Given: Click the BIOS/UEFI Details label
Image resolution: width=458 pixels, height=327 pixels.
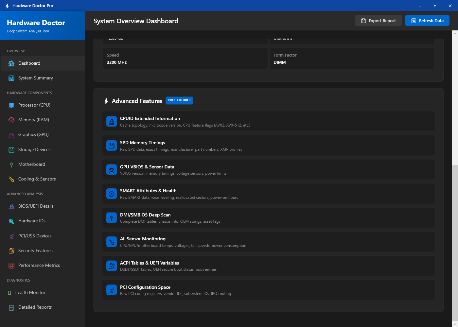Looking at the screenshot, I should coord(36,206).
